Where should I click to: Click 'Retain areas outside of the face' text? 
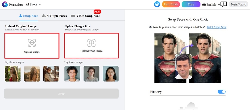point(22,29)
